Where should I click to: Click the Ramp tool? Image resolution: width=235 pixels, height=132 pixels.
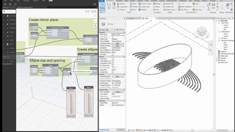156,7
